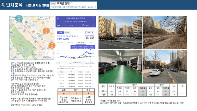Click the blue 매매 price line end marker
The image size is (197, 111).
[90, 54]
